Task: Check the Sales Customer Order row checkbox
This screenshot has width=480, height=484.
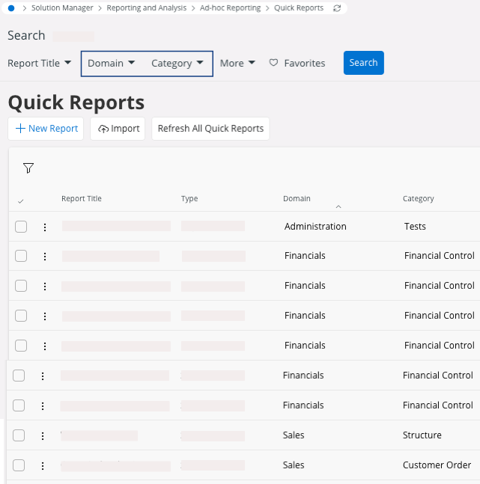Action: tap(19, 465)
